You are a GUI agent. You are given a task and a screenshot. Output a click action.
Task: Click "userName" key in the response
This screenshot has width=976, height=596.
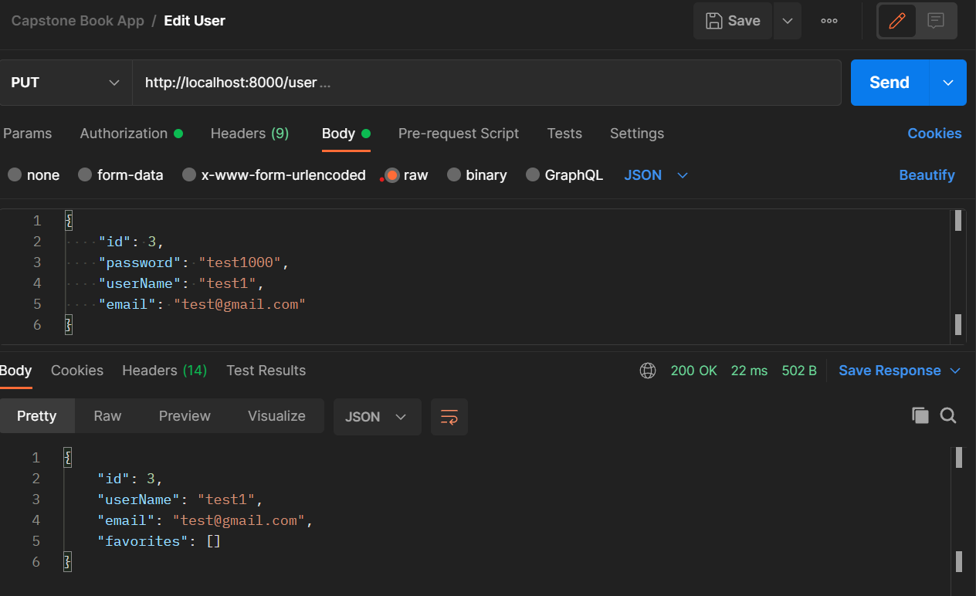138,499
